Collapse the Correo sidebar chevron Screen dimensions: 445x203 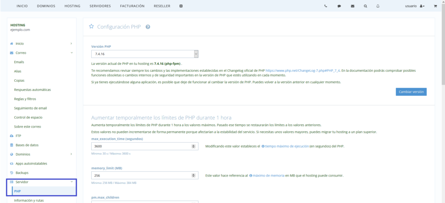[x=72, y=52]
